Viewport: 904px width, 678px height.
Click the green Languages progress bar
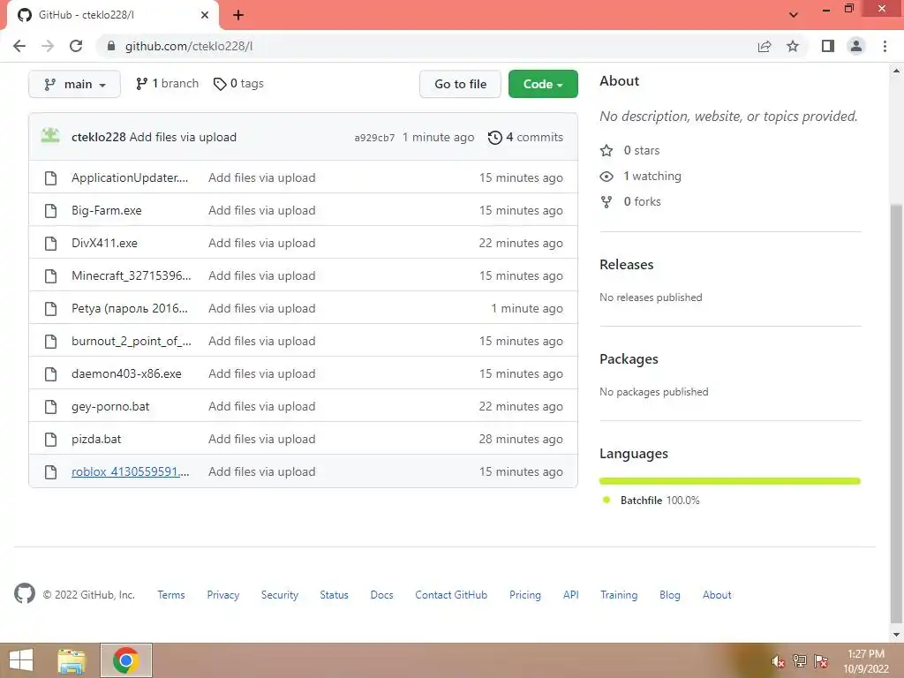(x=730, y=481)
